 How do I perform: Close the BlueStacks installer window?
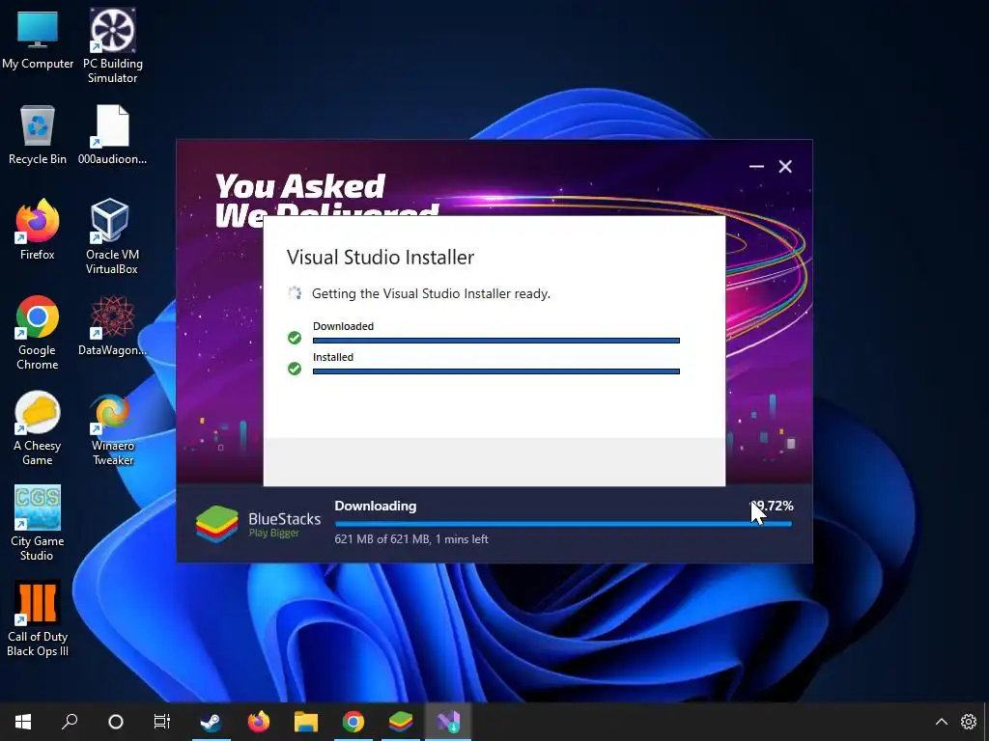[x=785, y=166]
